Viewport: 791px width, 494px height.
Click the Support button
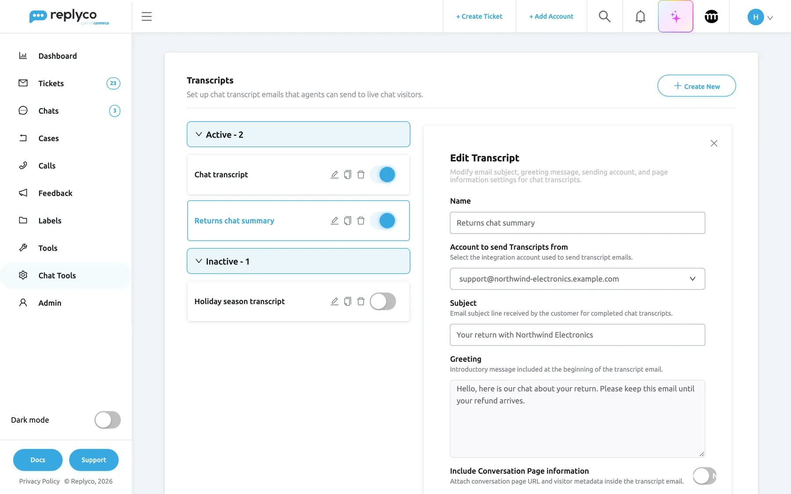click(x=94, y=460)
